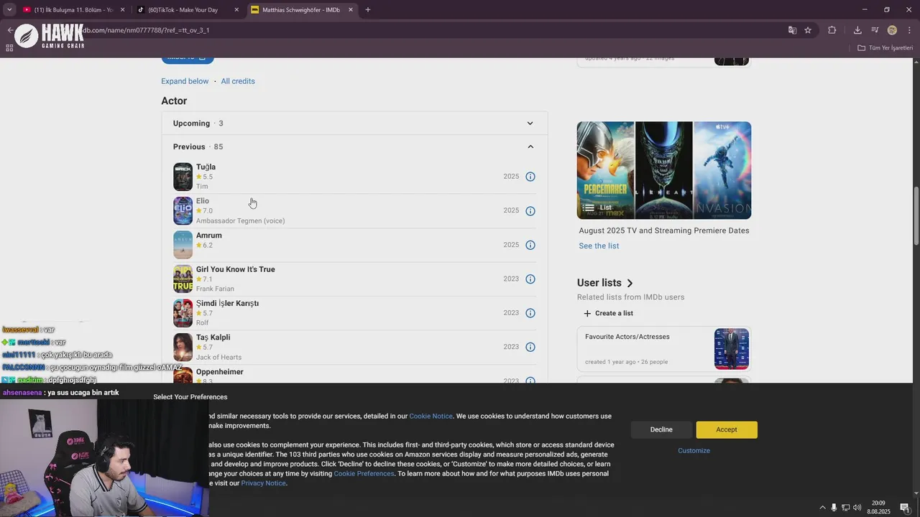Open the Oppenheimer title
Image resolution: width=920 pixels, height=517 pixels.
pyautogui.click(x=219, y=372)
